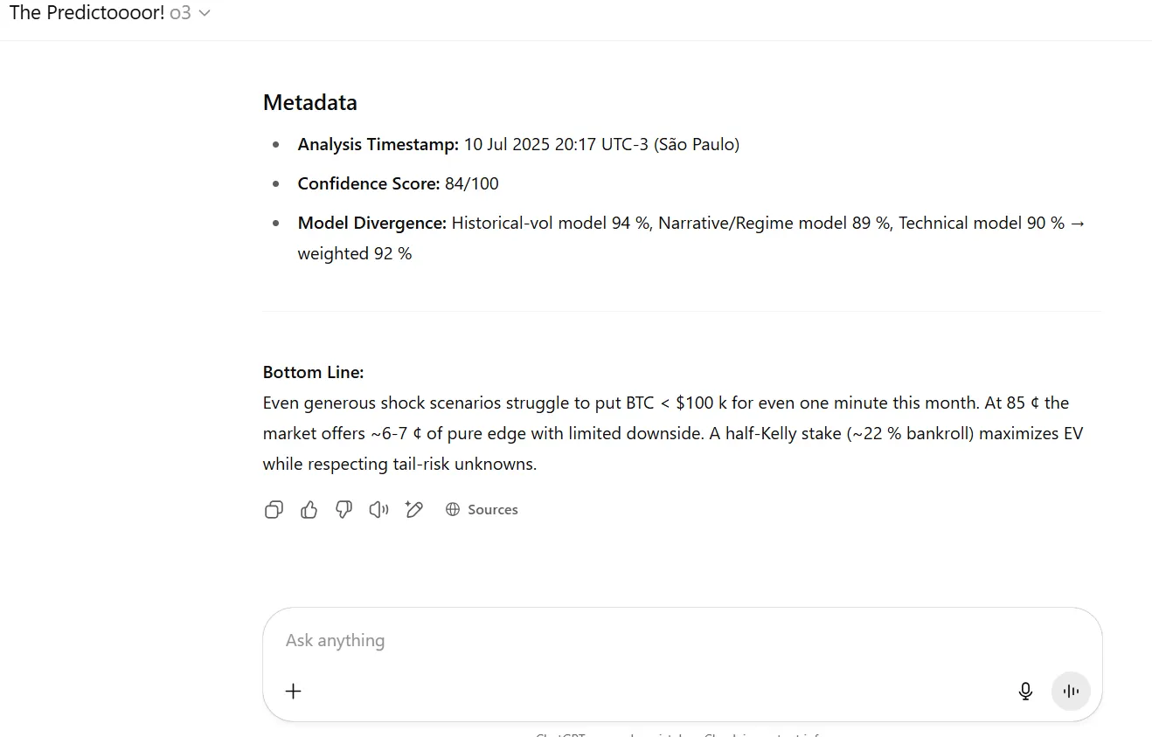The image size is (1152, 737).
Task: Play the response with Read aloud
Action: click(378, 510)
